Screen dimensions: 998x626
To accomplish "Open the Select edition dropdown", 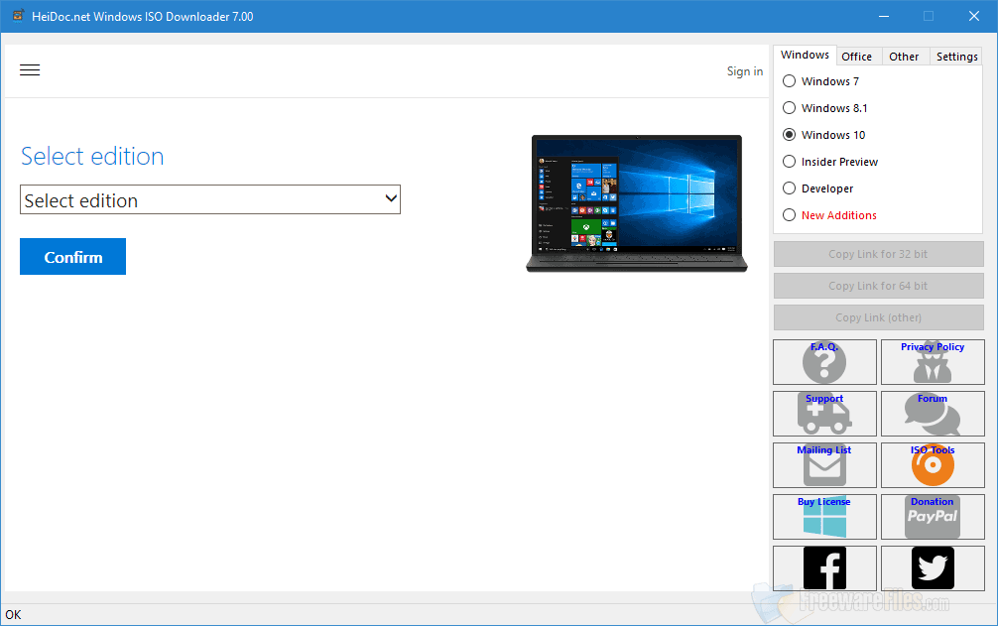I will click(209, 199).
